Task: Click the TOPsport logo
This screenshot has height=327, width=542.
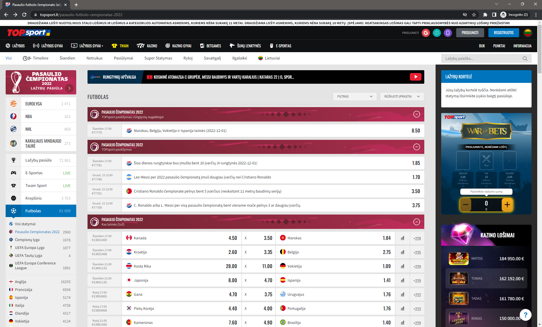Action: [x=29, y=33]
